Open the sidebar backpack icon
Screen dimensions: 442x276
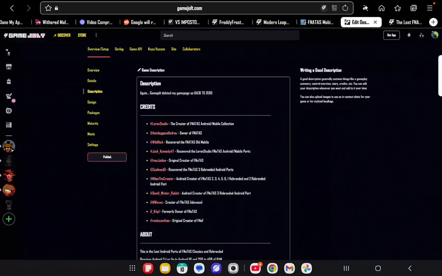[9, 81]
